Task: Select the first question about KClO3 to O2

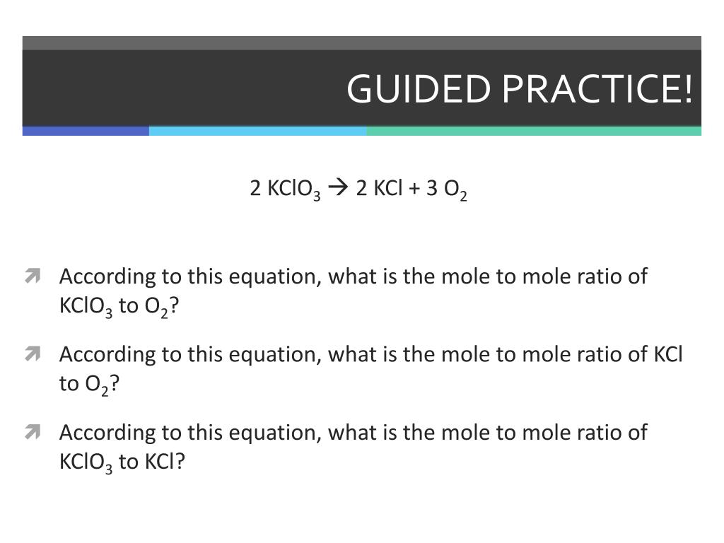Action: click(354, 292)
